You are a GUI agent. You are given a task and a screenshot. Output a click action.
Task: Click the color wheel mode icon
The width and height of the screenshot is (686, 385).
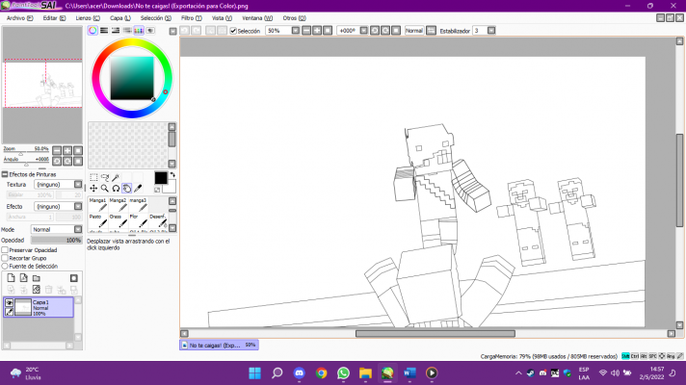pyautogui.click(x=93, y=31)
